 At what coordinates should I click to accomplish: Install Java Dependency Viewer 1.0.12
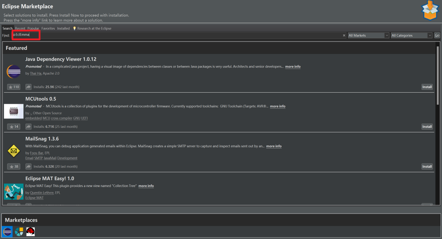(x=427, y=87)
